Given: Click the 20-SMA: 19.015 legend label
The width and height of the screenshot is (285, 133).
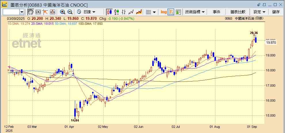Looking at the screenshot, I should pos(43,24).
